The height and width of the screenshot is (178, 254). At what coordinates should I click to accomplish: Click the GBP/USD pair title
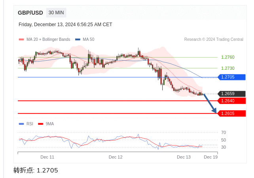30,13
